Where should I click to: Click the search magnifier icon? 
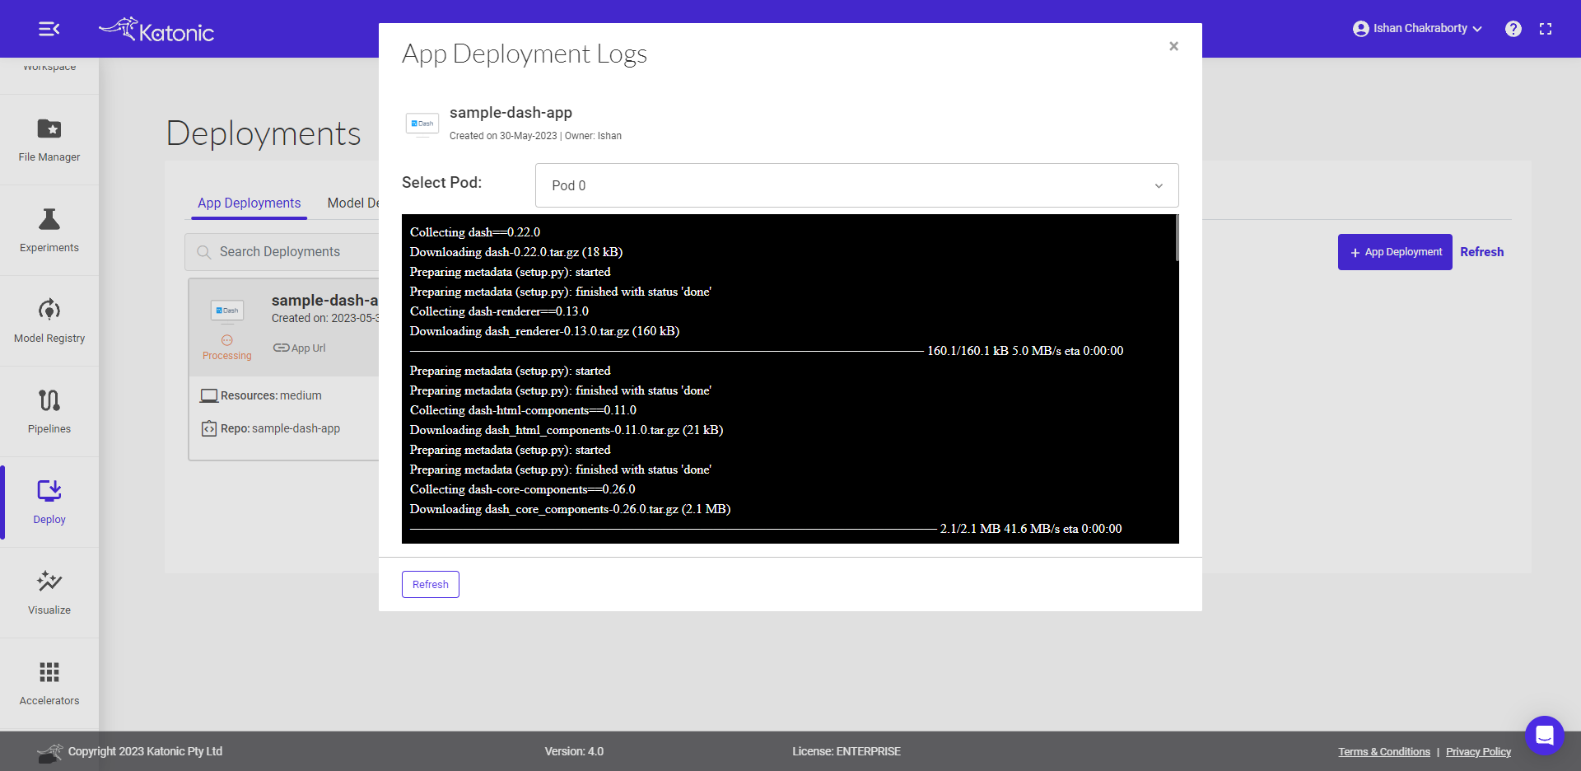tap(204, 252)
